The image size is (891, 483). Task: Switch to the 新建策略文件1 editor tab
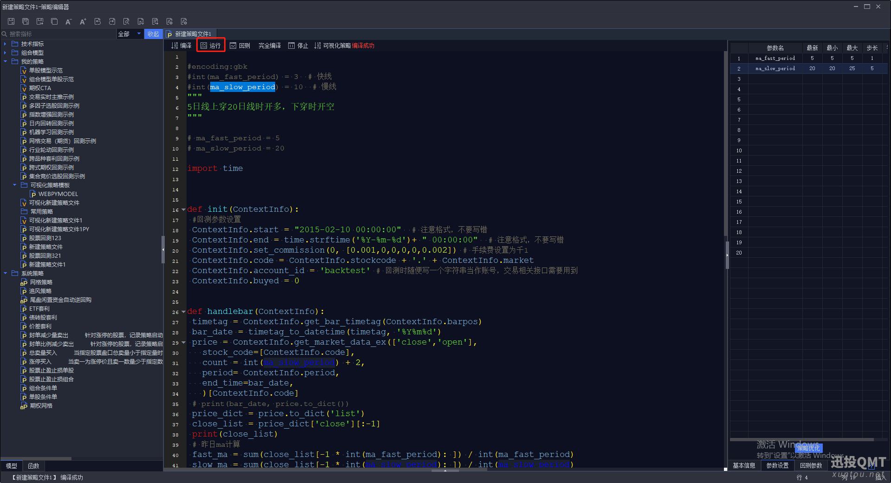[189, 34]
